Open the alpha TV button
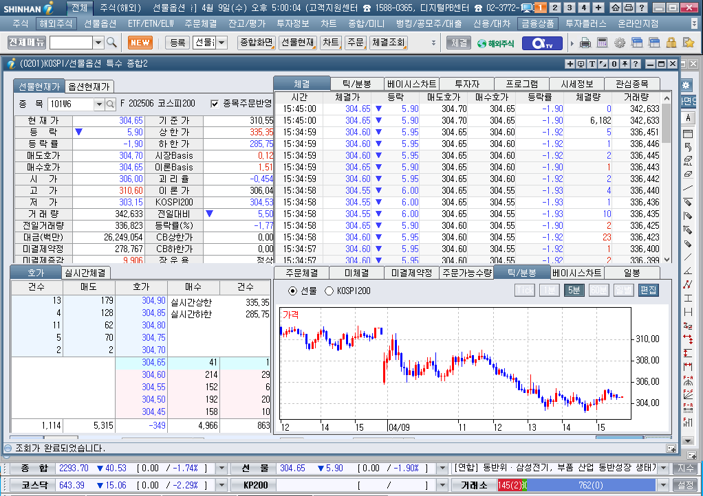The height and width of the screenshot is (496, 703). pyautogui.click(x=542, y=43)
